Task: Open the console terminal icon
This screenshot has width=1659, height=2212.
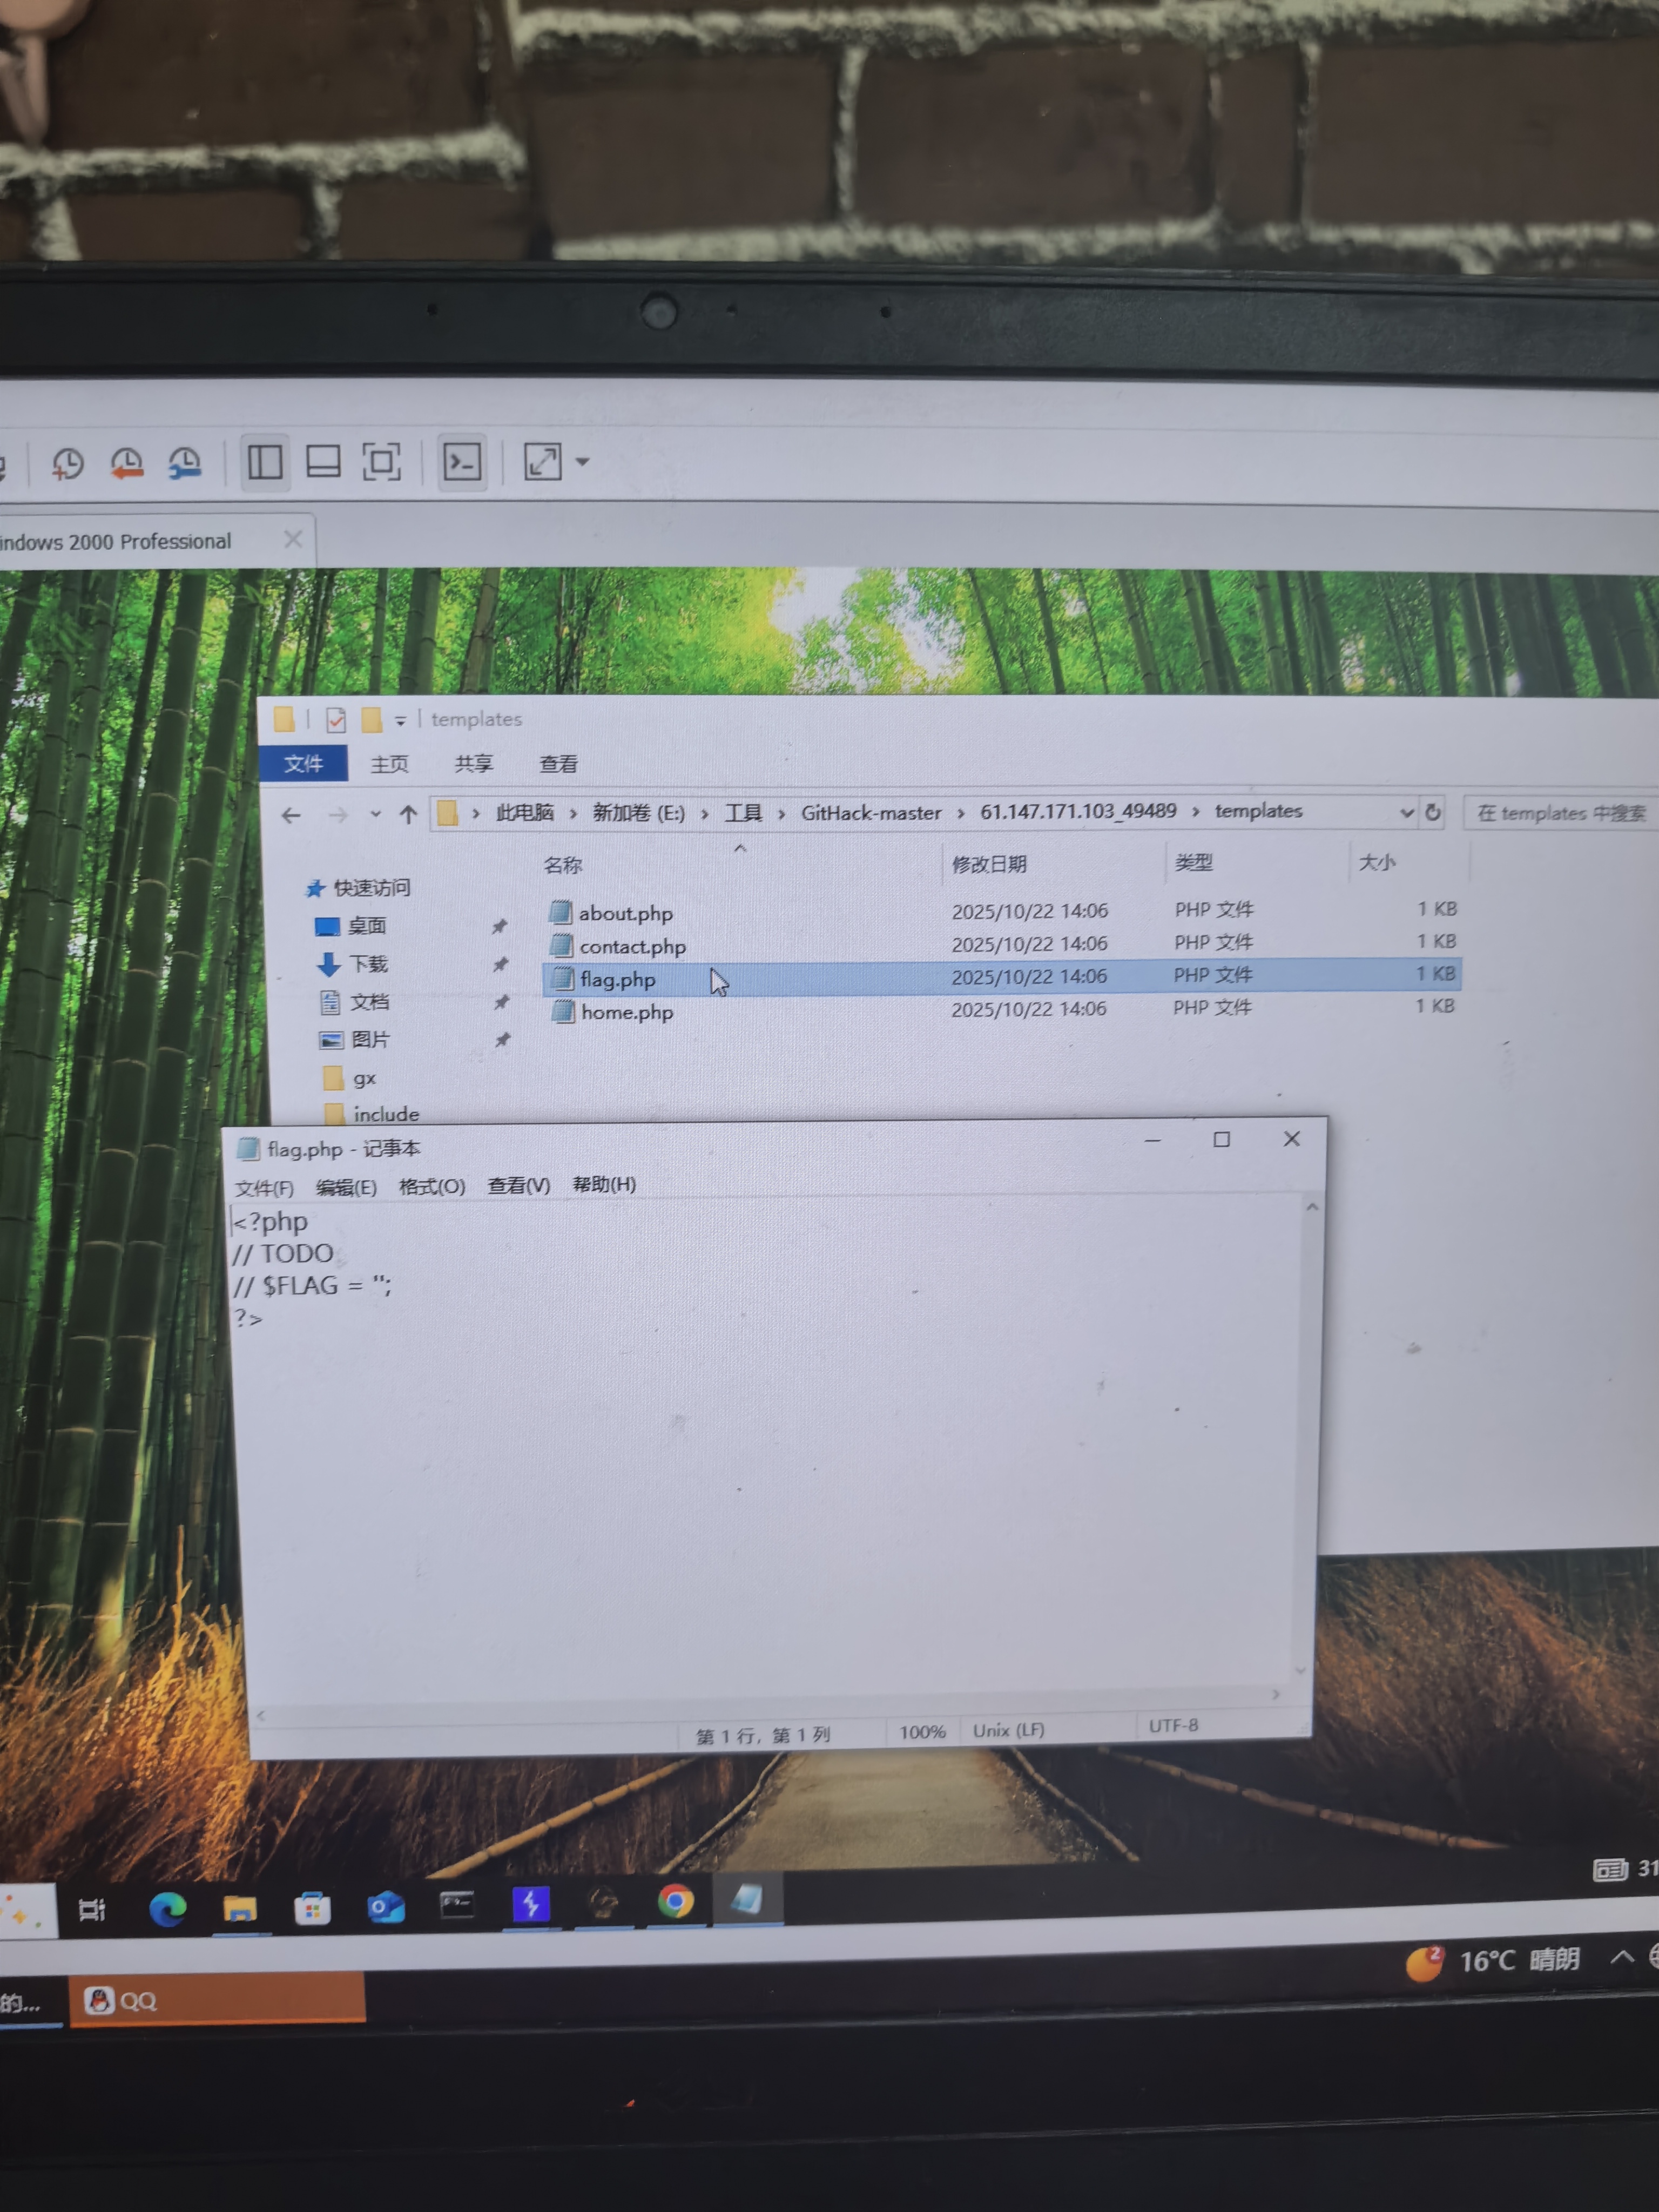Action: [462, 462]
